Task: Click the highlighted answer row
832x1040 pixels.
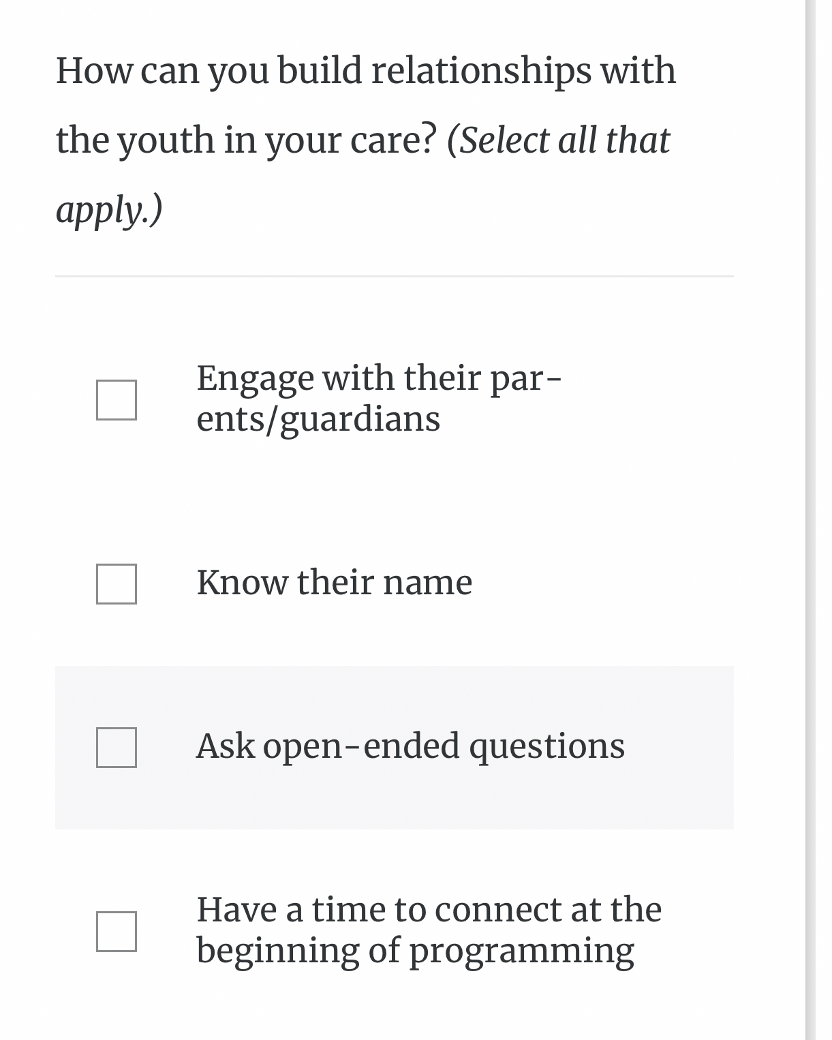Action: pyautogui.click(x=395, y=747)
